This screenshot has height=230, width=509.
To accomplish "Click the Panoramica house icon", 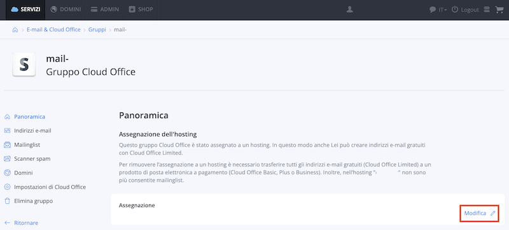I will click(8, 117).
